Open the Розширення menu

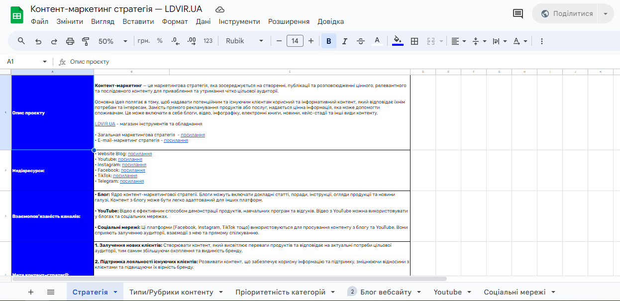click(x=289, y=21)
